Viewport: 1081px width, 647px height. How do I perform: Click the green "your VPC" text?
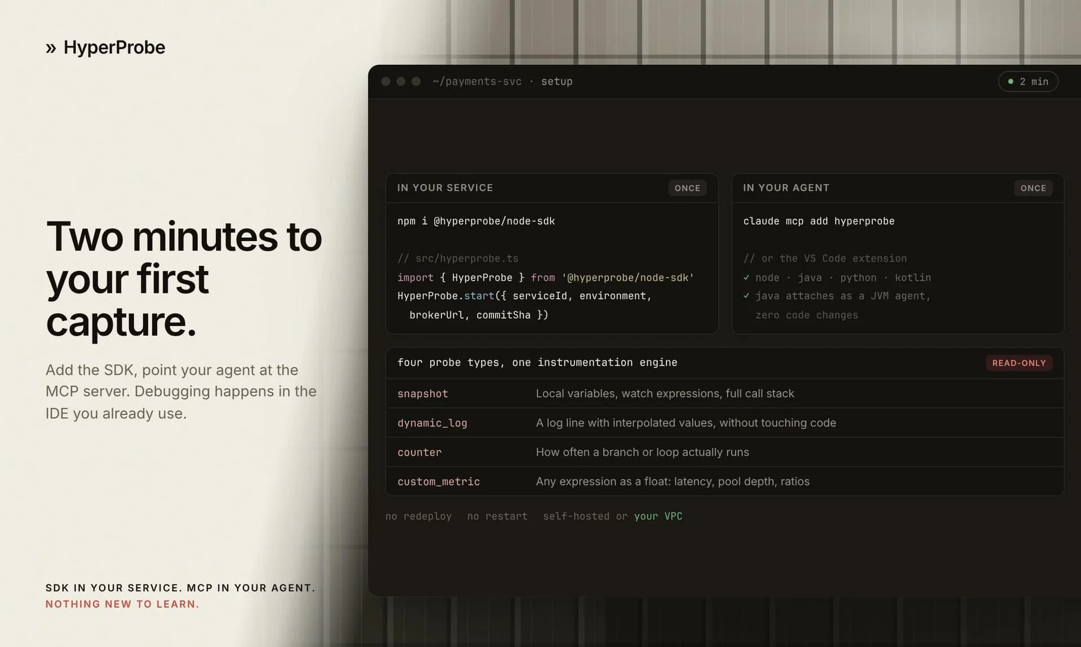coord(658,516)
